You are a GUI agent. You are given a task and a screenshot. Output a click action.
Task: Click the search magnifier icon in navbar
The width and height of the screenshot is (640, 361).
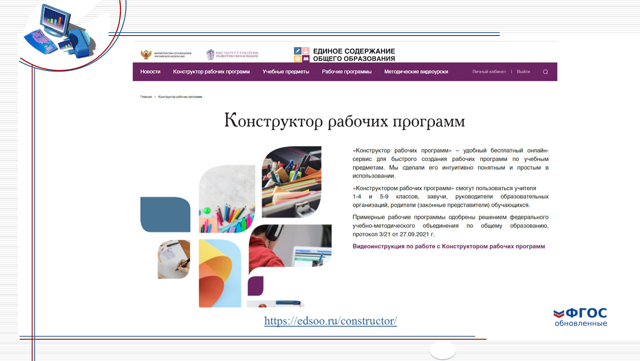545,72
